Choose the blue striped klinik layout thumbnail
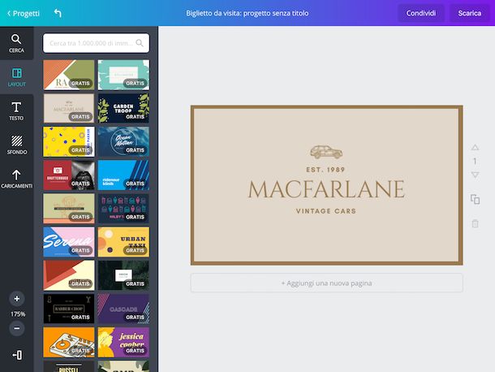The height and width of the screenshot is (372, 495). (x=123, y=175)
